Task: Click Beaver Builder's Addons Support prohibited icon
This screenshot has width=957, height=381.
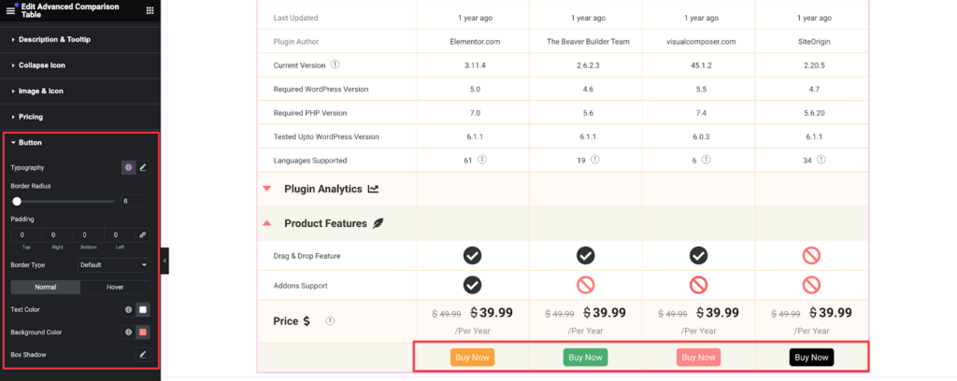Action: click(585, 285)
